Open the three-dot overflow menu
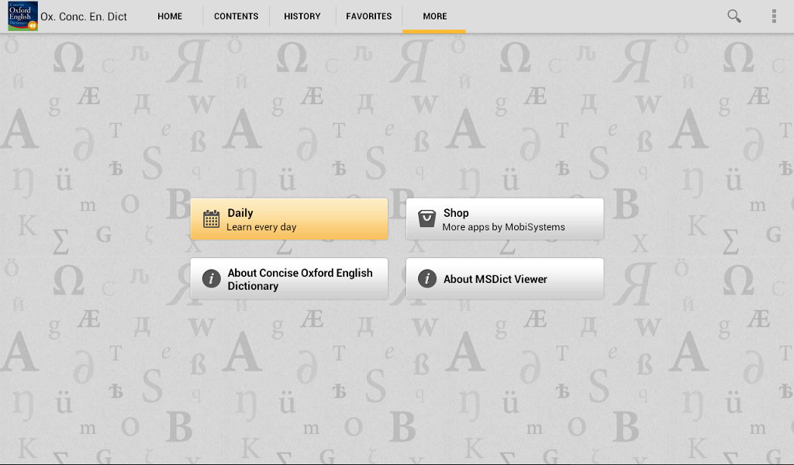Screen dimensions: 794x465 (x=774, y=16)
